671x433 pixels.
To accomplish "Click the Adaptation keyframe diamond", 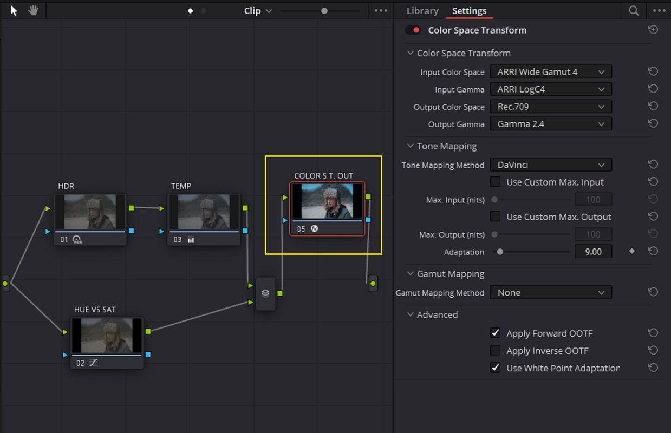I will coord(632,251).
